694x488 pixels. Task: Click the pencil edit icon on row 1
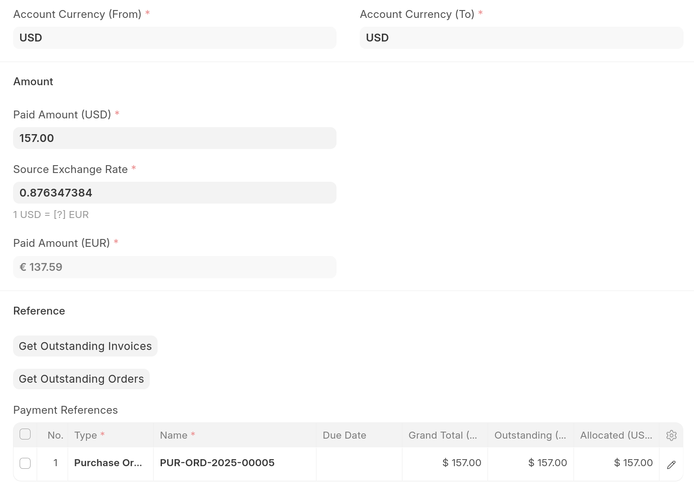pos(671,465)
